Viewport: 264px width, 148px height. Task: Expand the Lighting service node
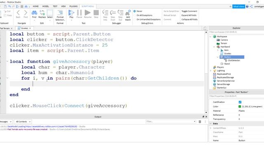pyautogui.click(x=210, y=71)
